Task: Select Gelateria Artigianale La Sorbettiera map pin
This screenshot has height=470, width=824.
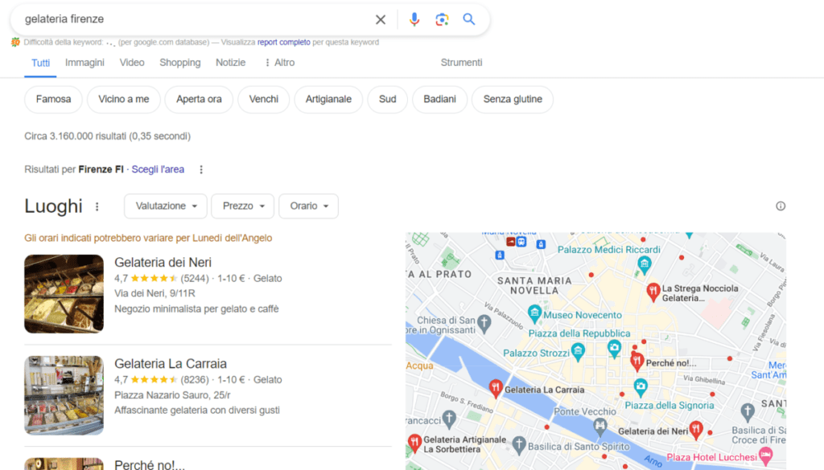Action: tap(414, 443)
